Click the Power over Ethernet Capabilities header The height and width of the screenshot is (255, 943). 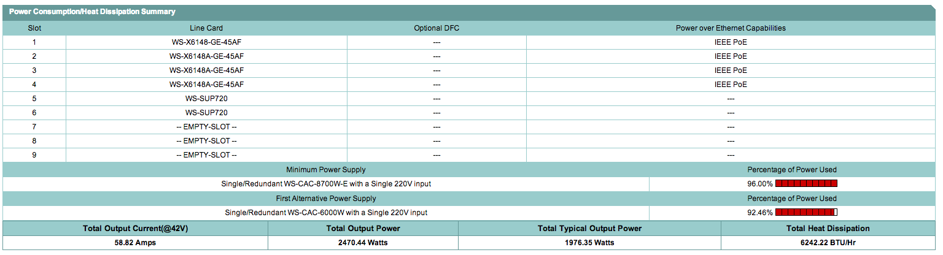coord(731,28)
